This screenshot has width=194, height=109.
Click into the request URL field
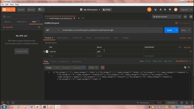coord(112,30)
